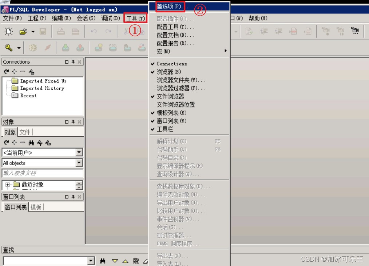The width and height of the screenshot is (369, 266).
Task: Expand the 最近对象 tree node
Action: [x=8, y=185]
